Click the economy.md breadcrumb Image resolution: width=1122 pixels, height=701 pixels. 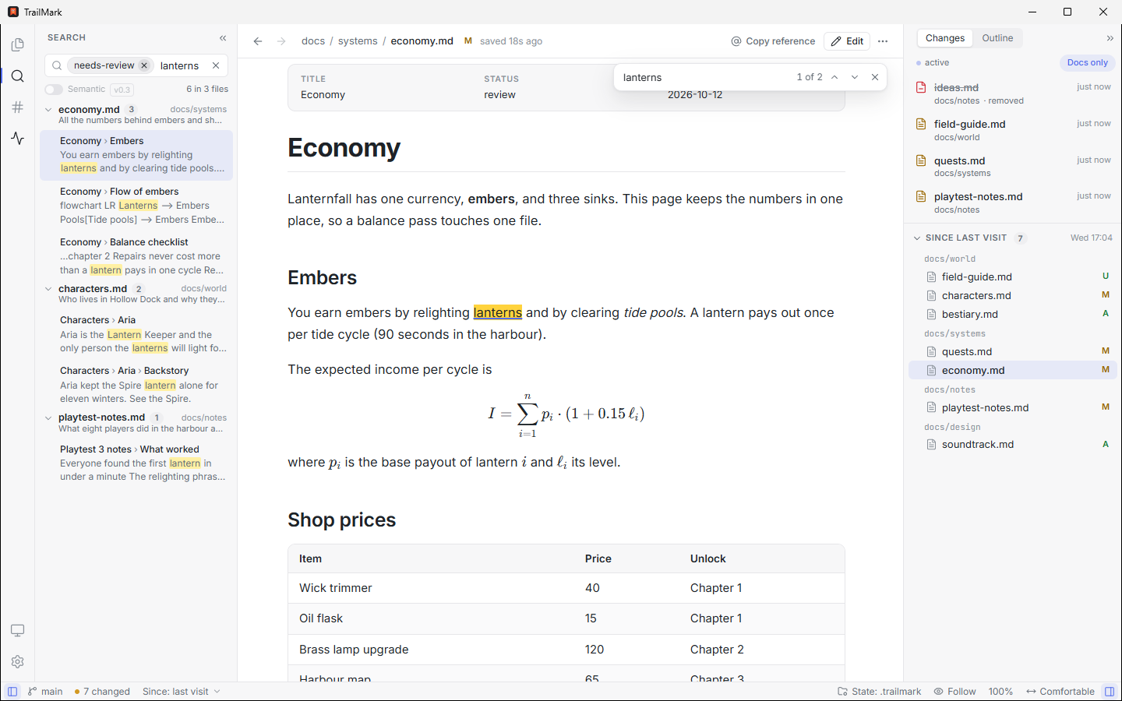422,41
